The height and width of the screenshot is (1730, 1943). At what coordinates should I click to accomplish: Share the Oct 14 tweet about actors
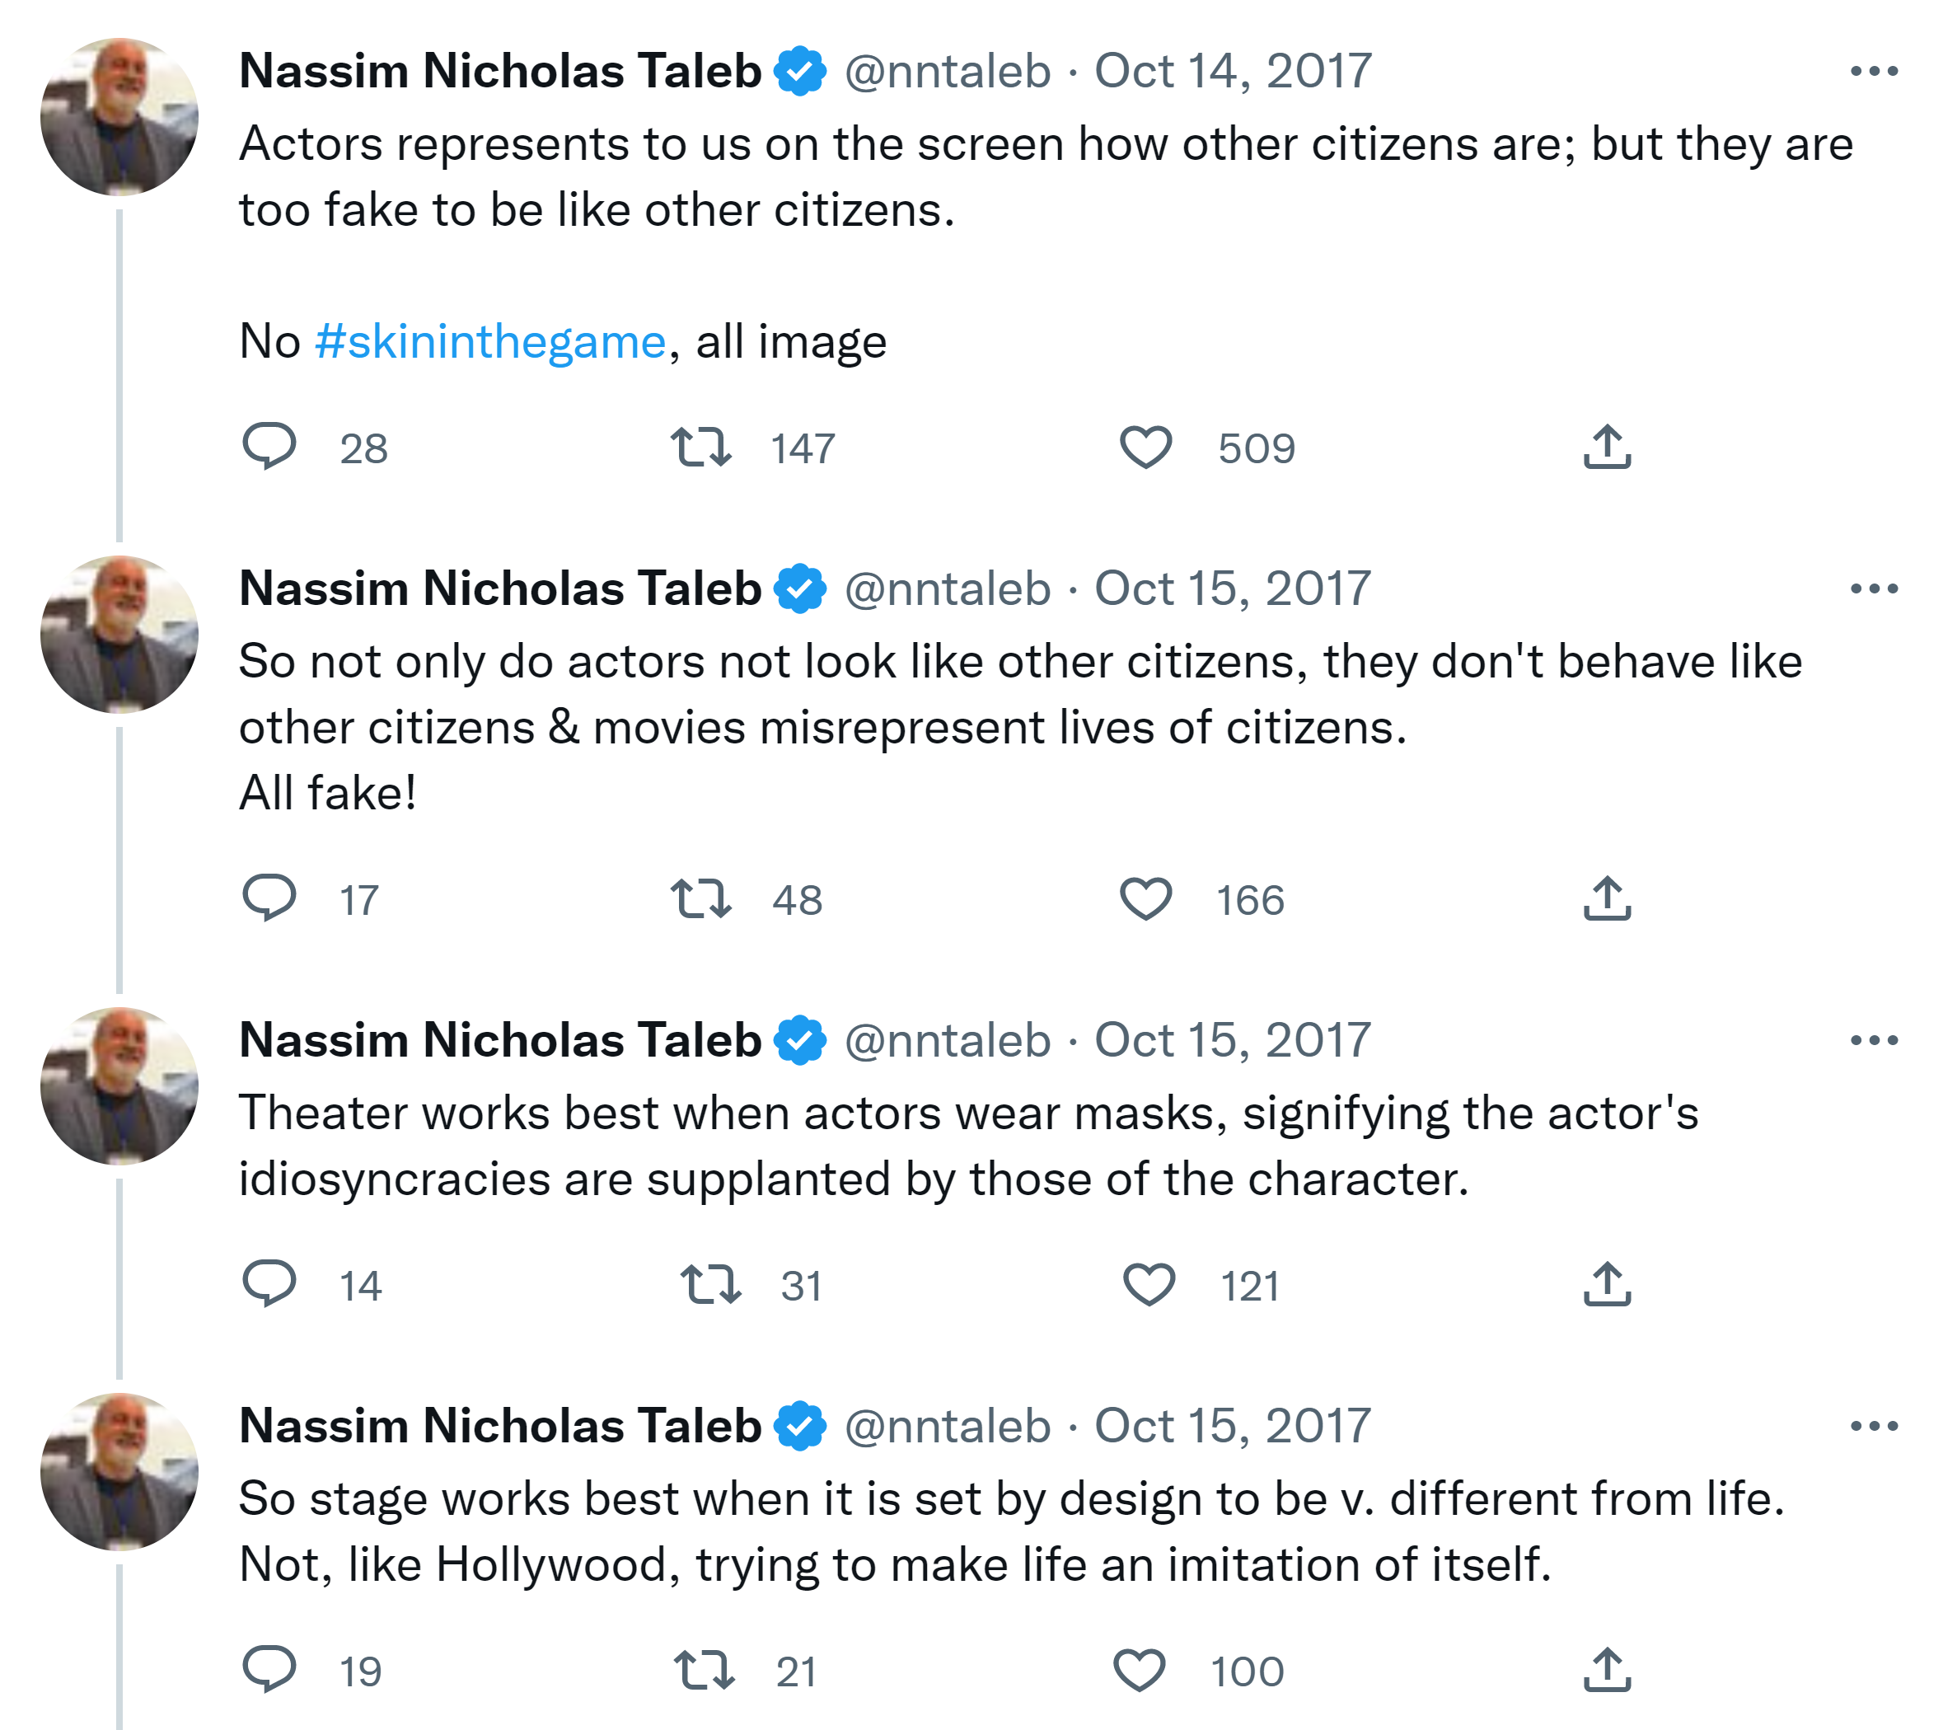[x=1607, y=447]
